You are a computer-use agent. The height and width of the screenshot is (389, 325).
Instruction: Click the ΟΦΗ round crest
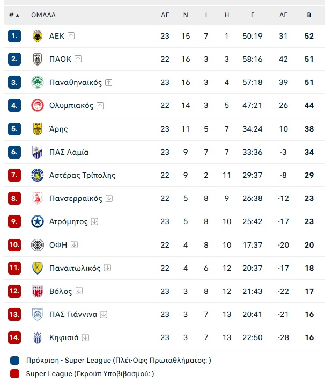pos(38,245)
